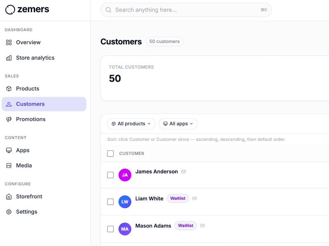Image resolution: width=329 pixels, height=246 pixels.
Task: Click the Settings gear icon
Action: pos(9,212)
